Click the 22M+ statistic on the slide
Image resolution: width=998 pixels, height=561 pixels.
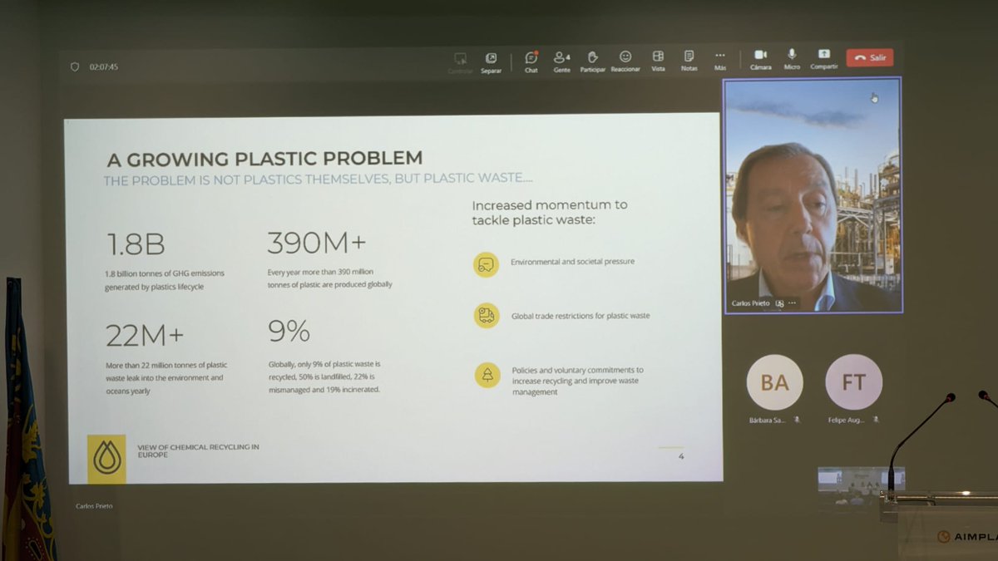(144, 336)
